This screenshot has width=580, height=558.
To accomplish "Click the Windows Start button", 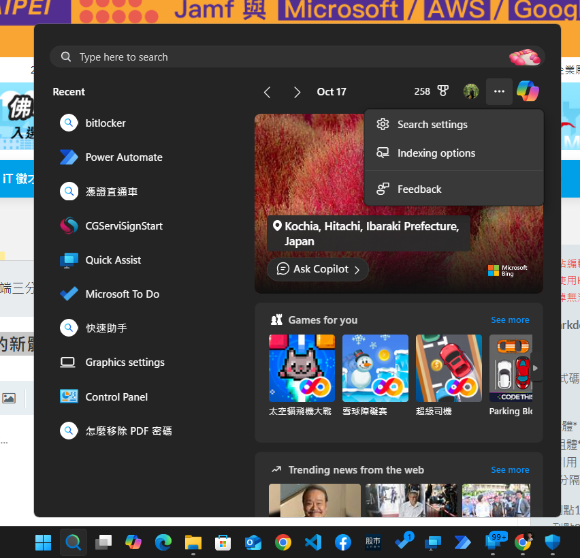I will (x=44, y=543).
